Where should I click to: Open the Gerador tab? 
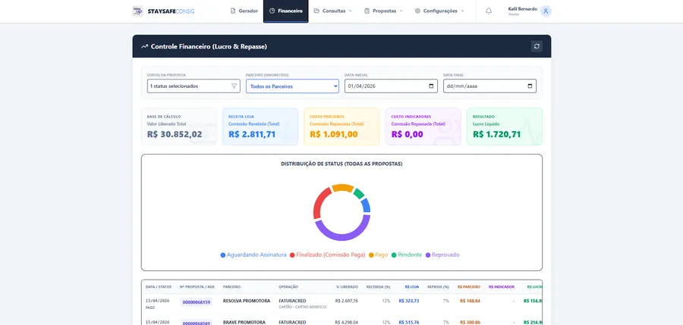(244, 11)
